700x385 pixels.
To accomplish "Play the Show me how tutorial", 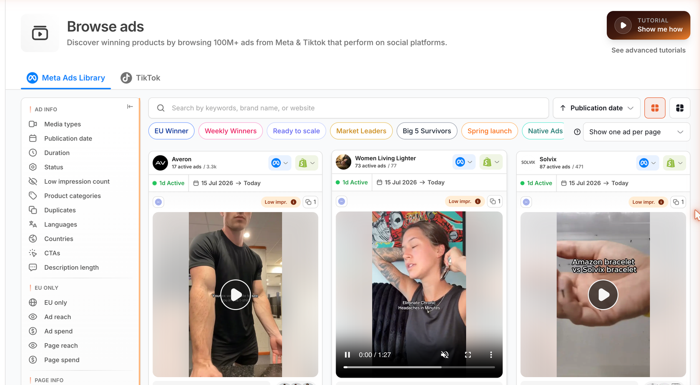I will 648,25.
